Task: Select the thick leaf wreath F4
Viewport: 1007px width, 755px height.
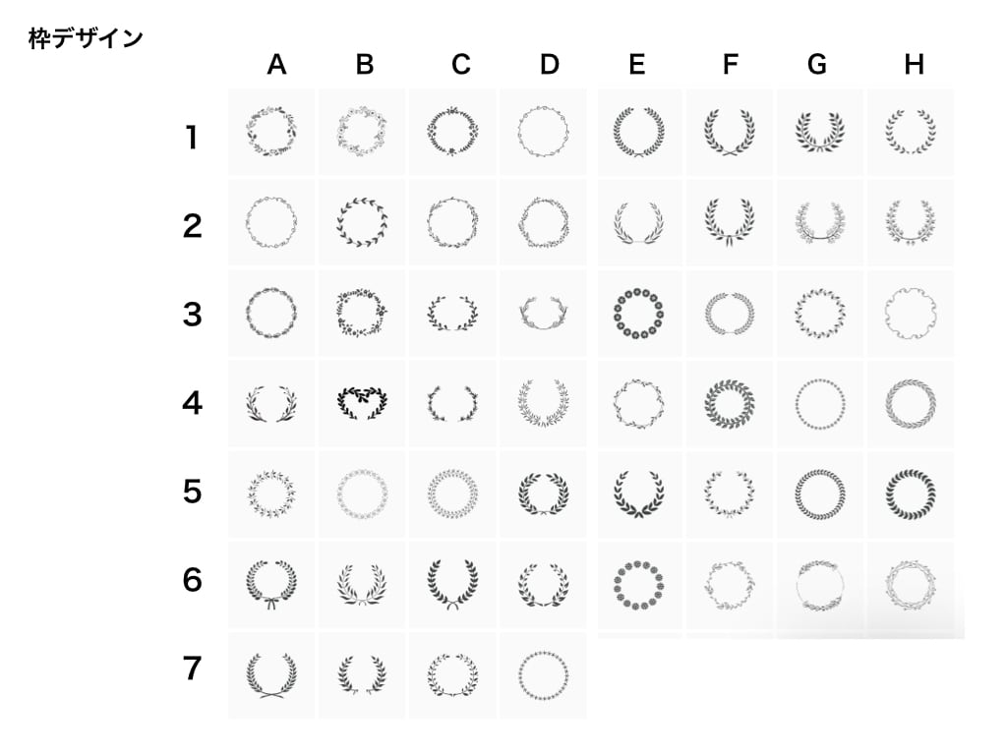Action: (730, 403)
